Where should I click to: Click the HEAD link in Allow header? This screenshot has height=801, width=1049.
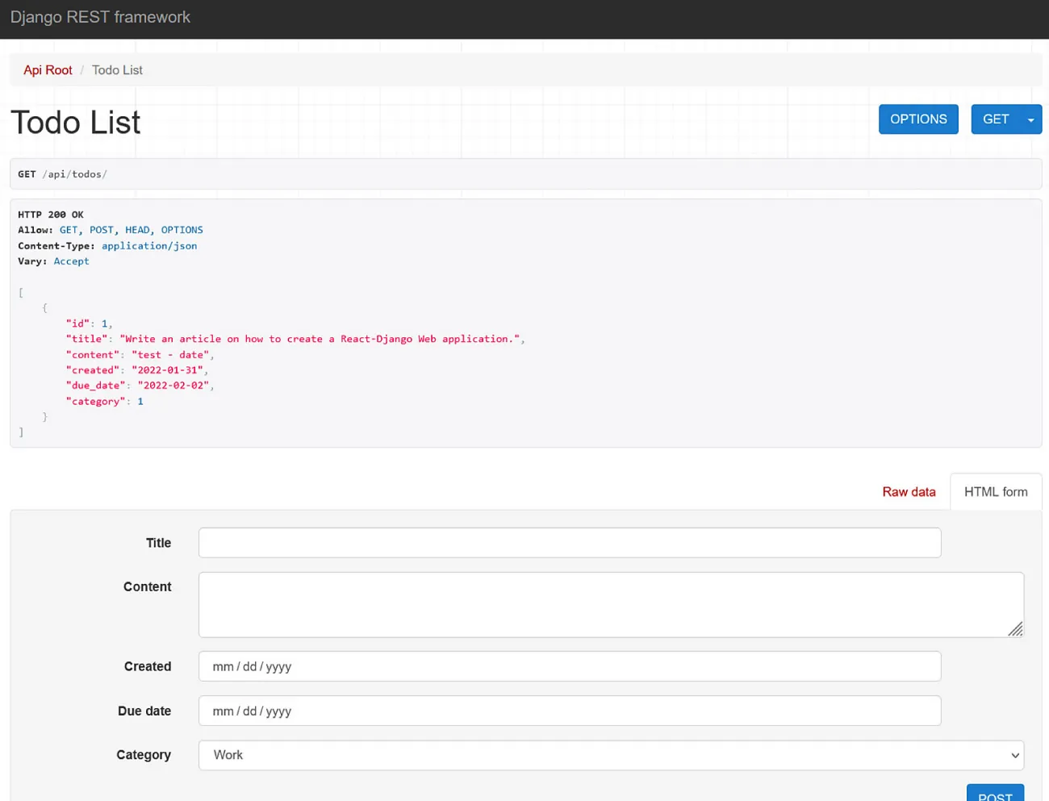point(137,229)
